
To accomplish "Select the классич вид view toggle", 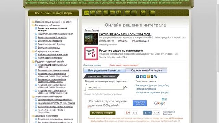I will pos(94,76).
